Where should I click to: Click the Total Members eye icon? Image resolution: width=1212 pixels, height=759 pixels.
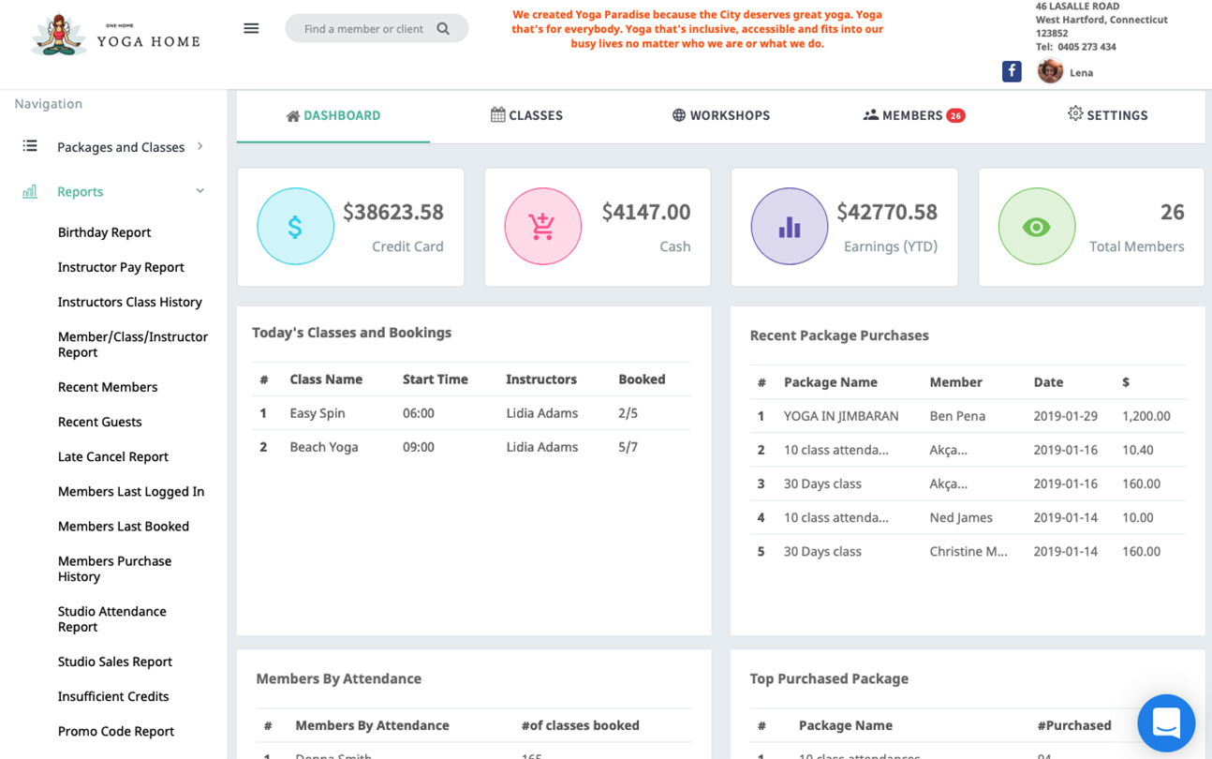(x=1036, y=227)
